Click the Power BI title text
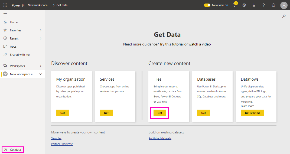Viewport: 290px width, 154px height. 18,5
